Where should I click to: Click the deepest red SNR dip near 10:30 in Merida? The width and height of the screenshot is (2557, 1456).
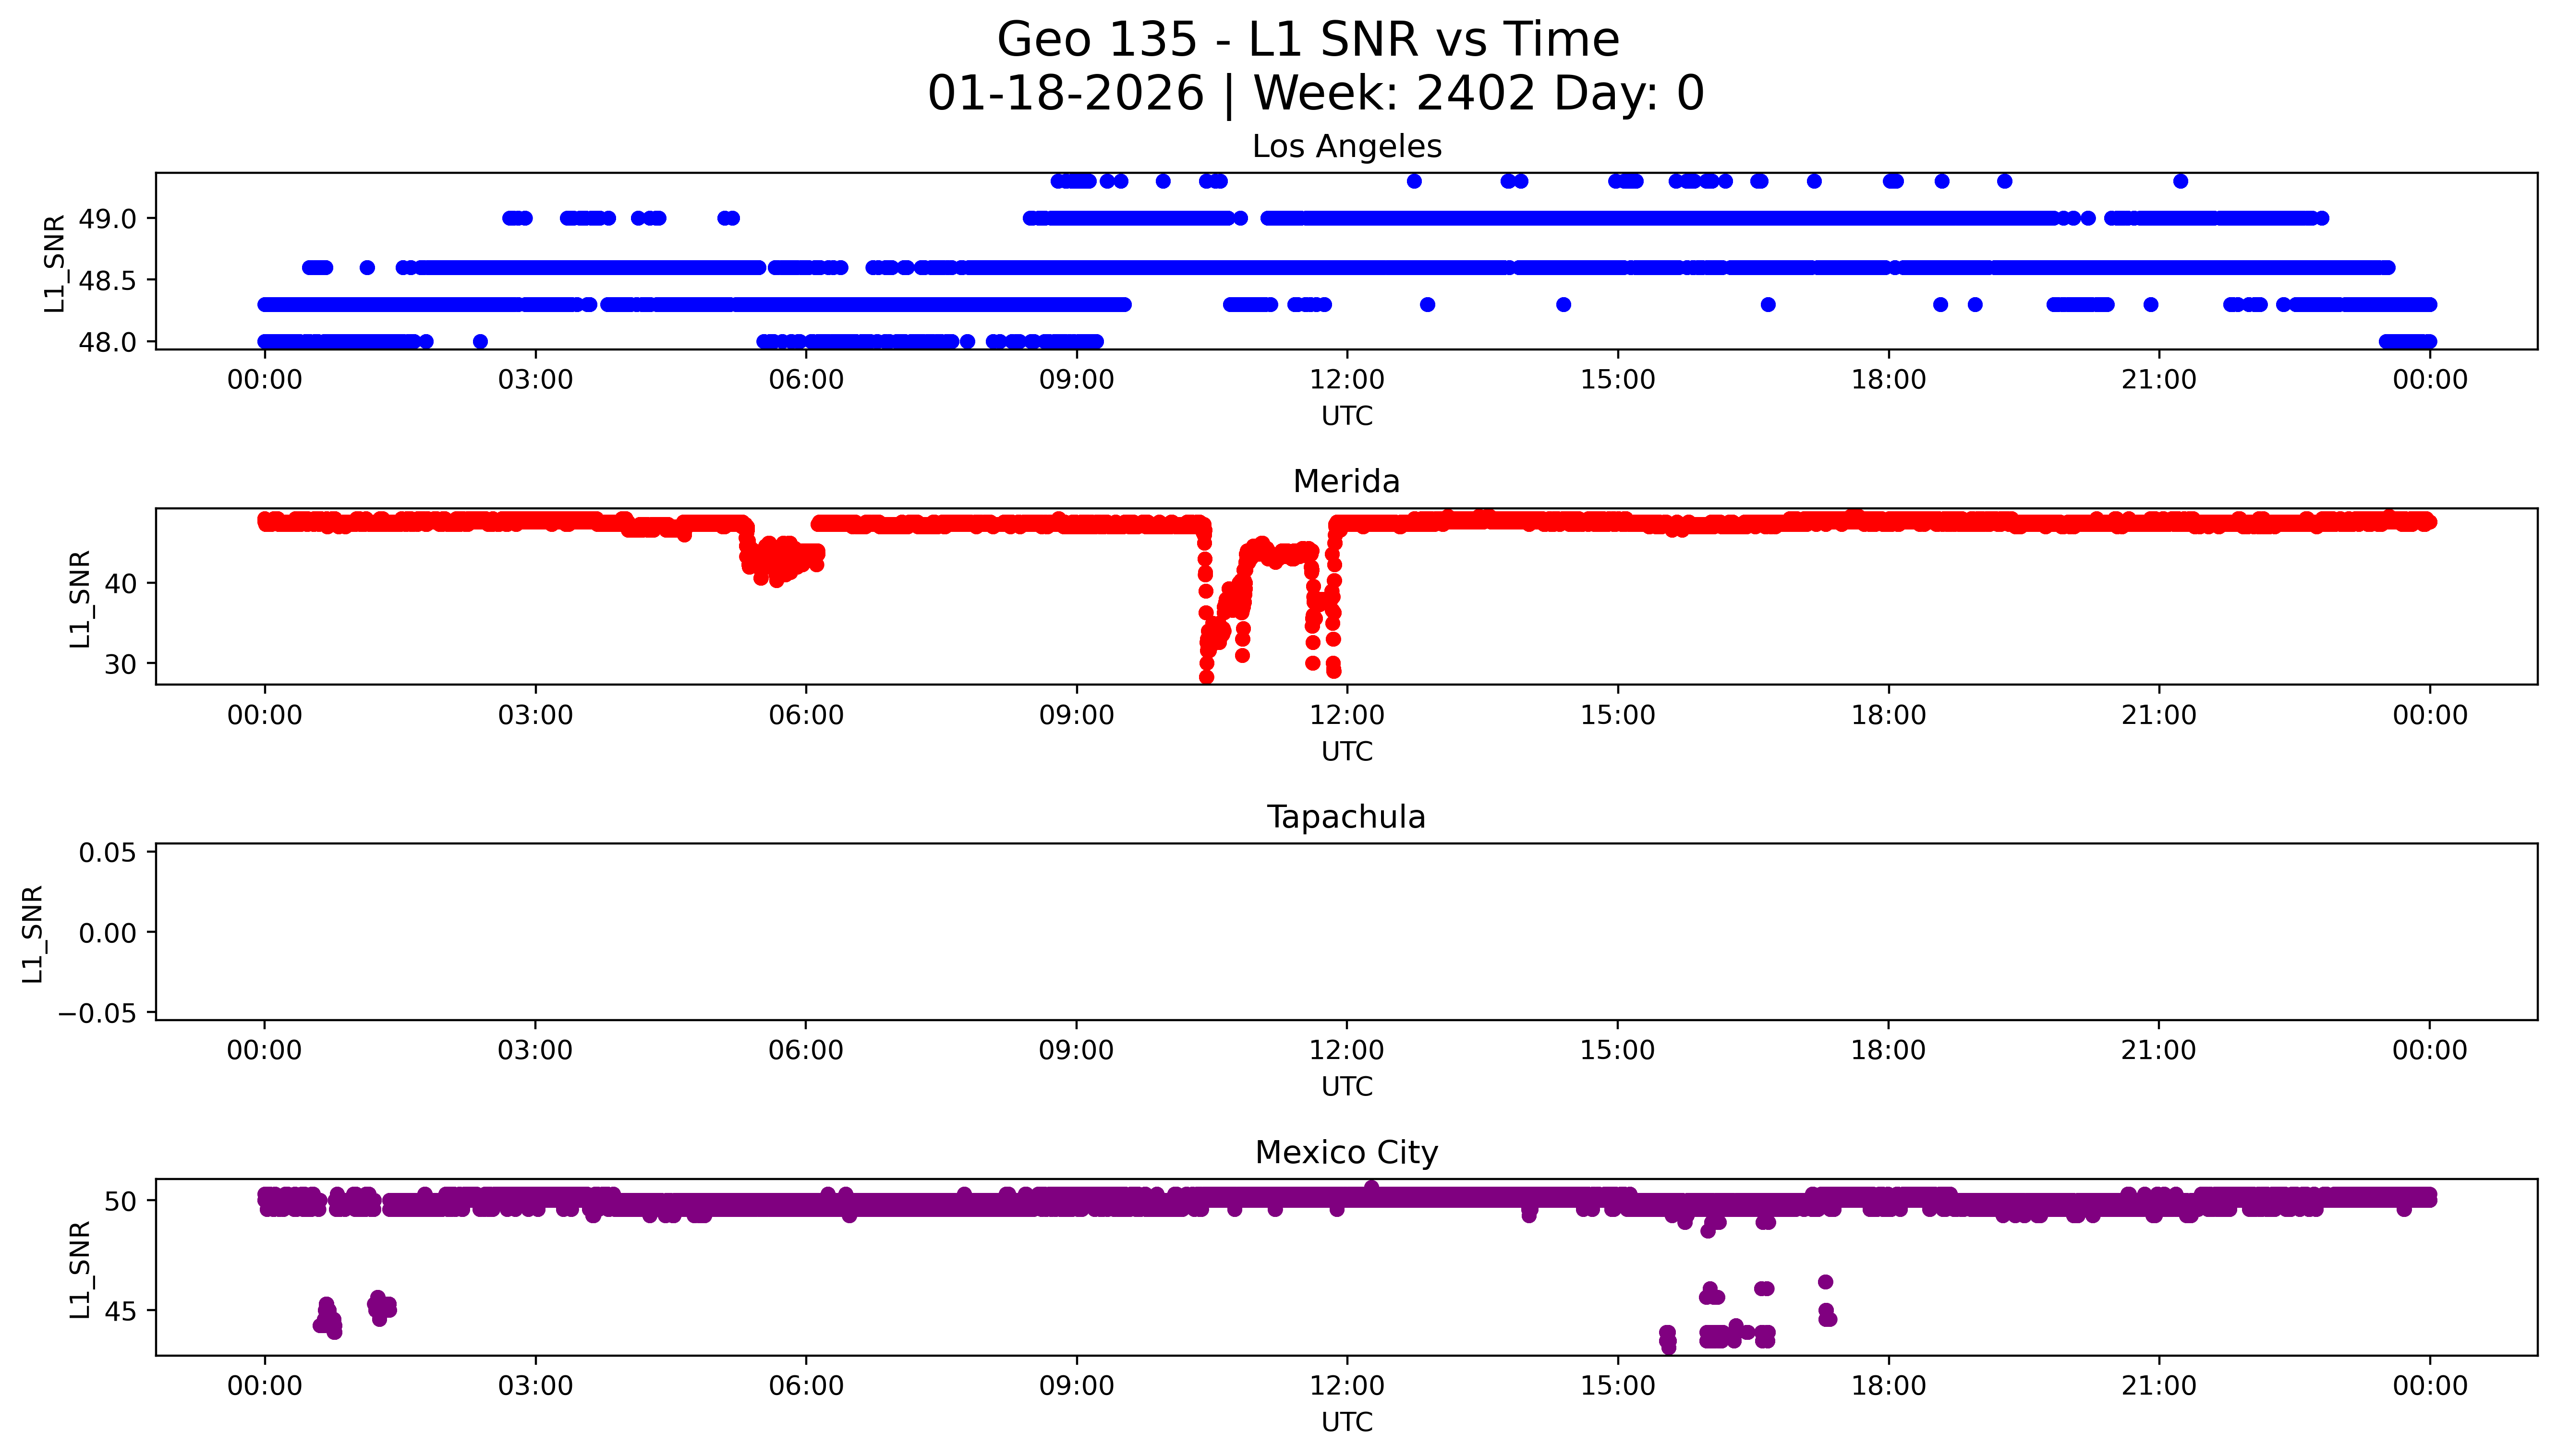tap(1206, 676)
